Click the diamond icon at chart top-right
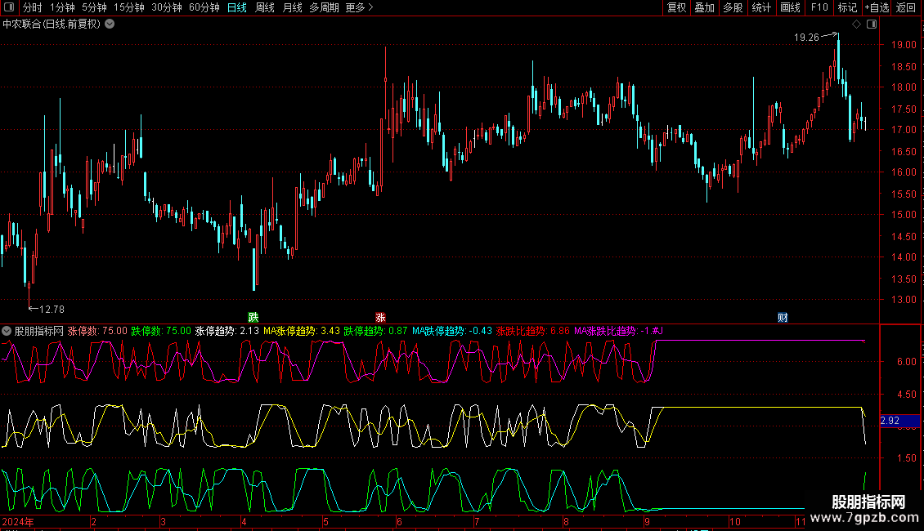The image size is (924, 531). pos(856,25)
